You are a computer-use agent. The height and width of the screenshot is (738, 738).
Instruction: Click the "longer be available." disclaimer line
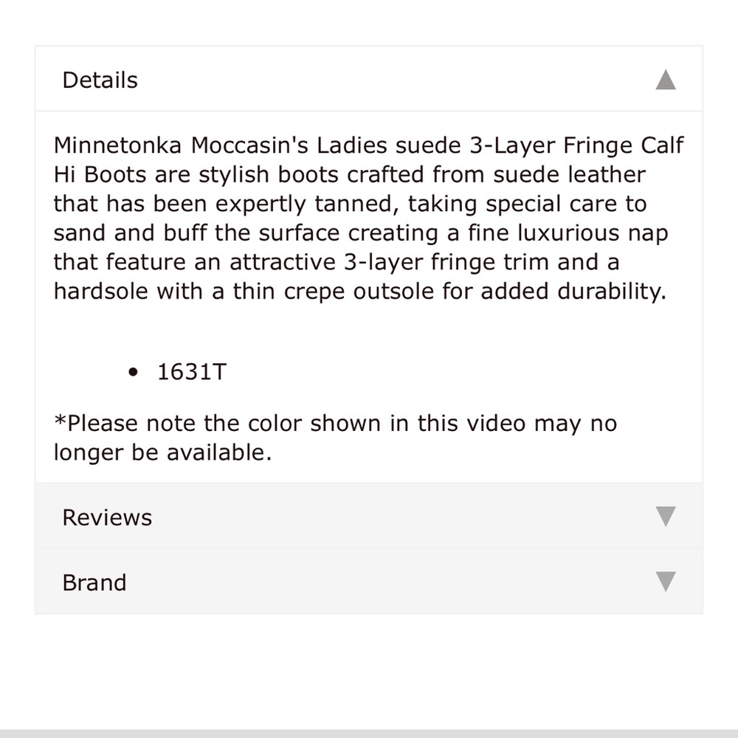162,453
